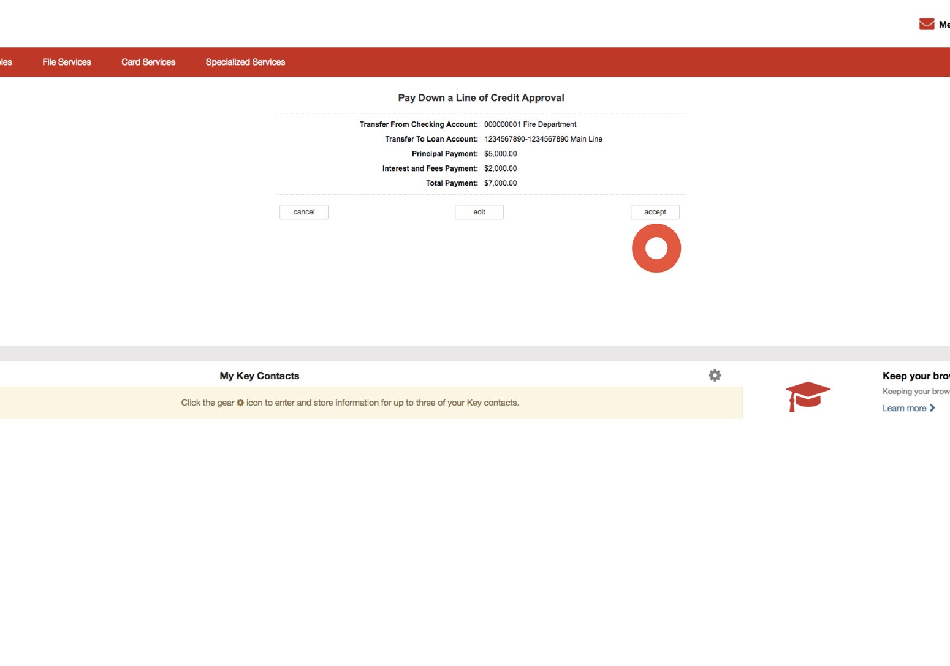Cancel the payment approval

click(303, 212)
